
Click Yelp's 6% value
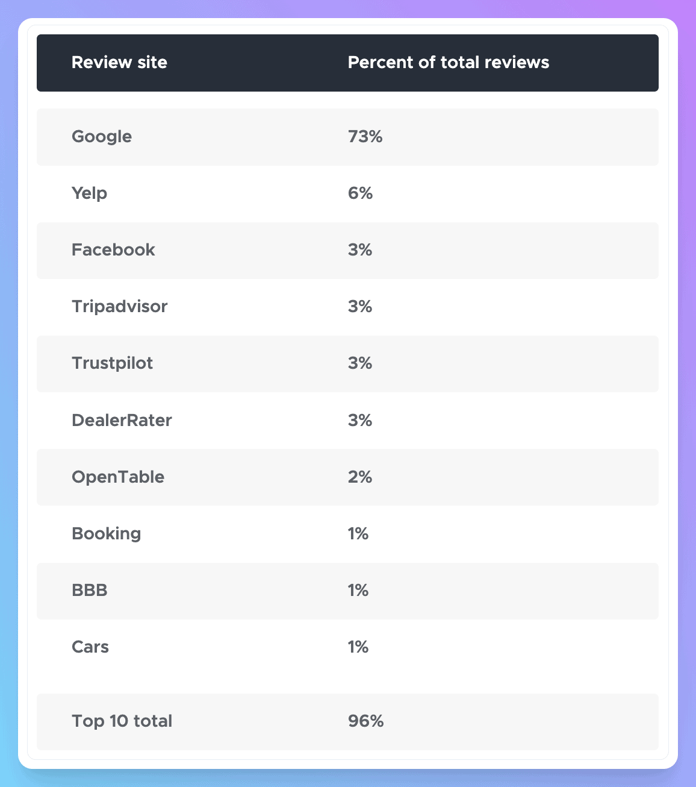[360, 193]
